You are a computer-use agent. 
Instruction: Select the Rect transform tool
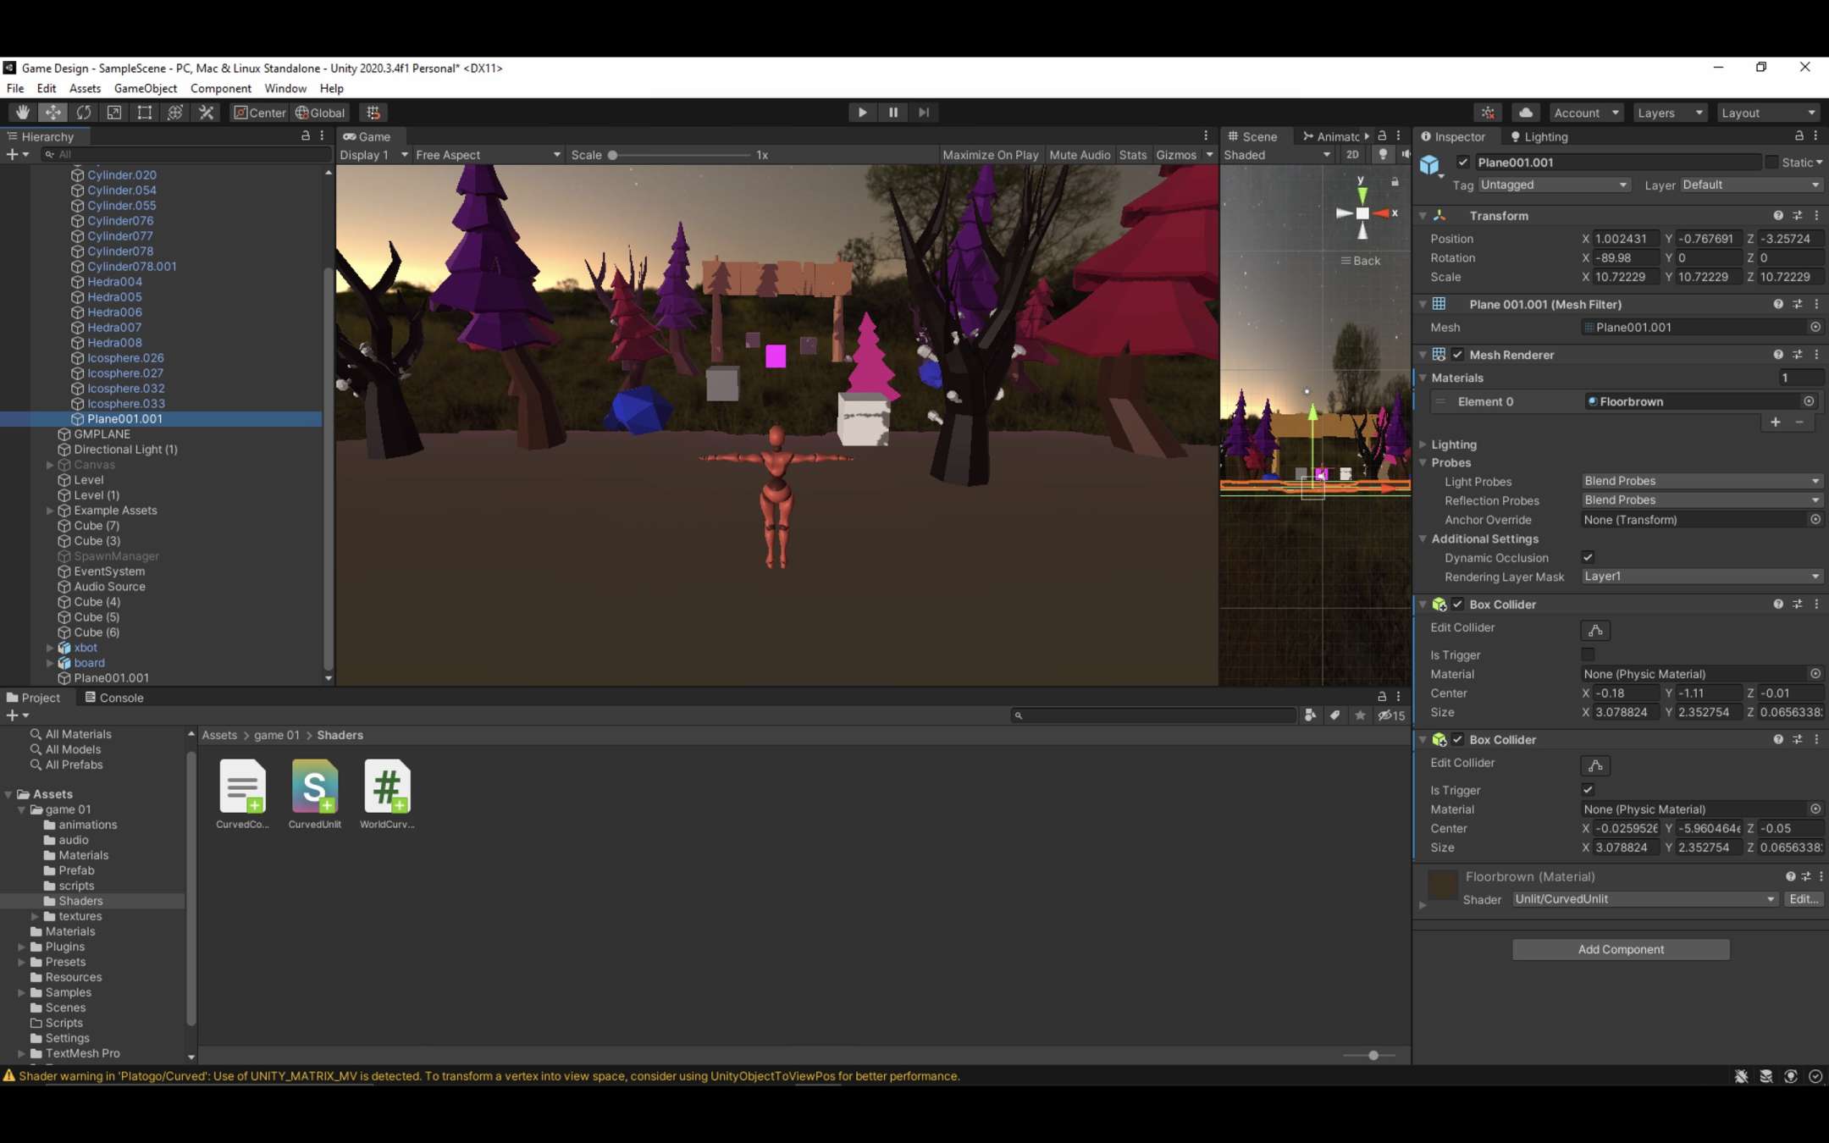[145, 113]
